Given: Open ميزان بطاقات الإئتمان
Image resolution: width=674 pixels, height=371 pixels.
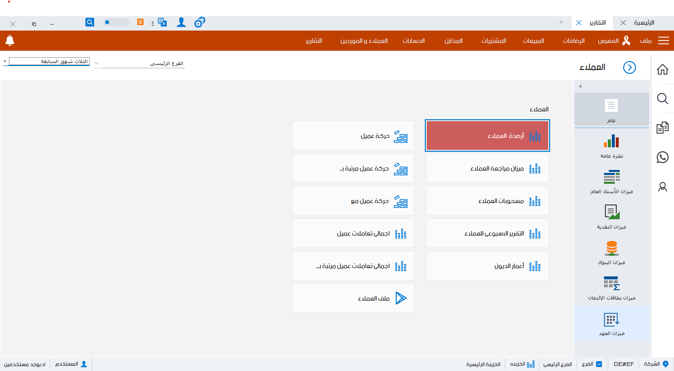Looking at the screenshot, I should (x=612, y=288).
